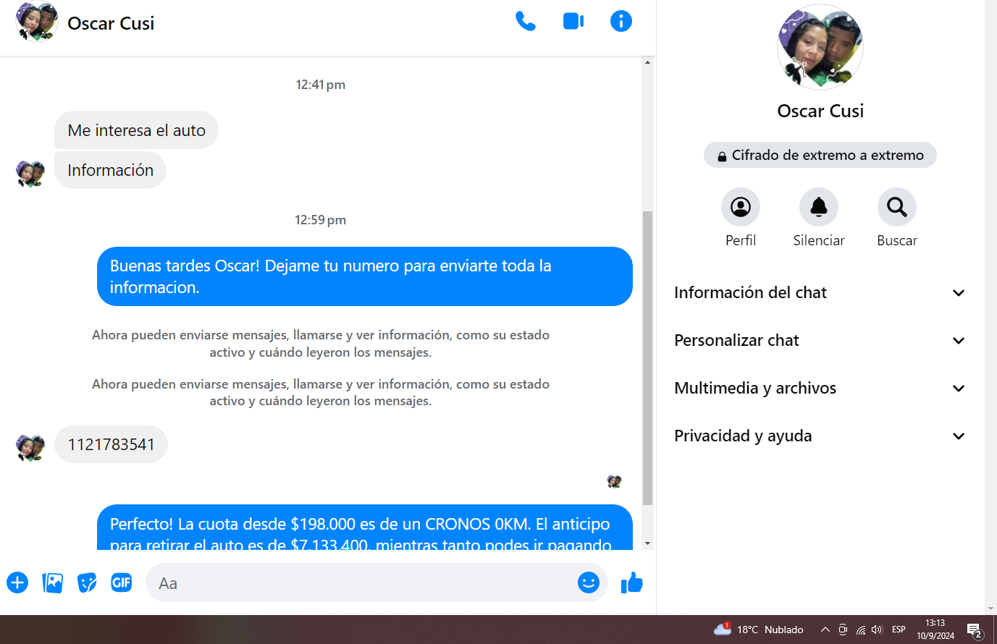This screenshot has height=644, width=997.
Task: Switch ESP keyboard language
Action: [899, 630]
